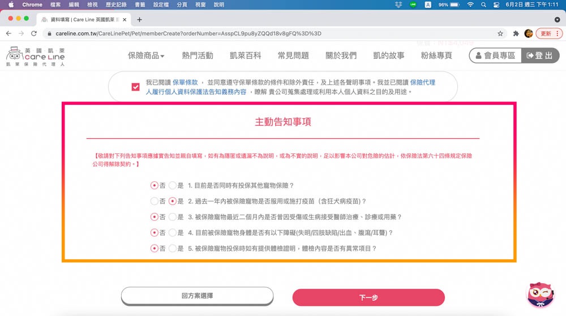Open the 歷史記錄 menu

point(116,5)
